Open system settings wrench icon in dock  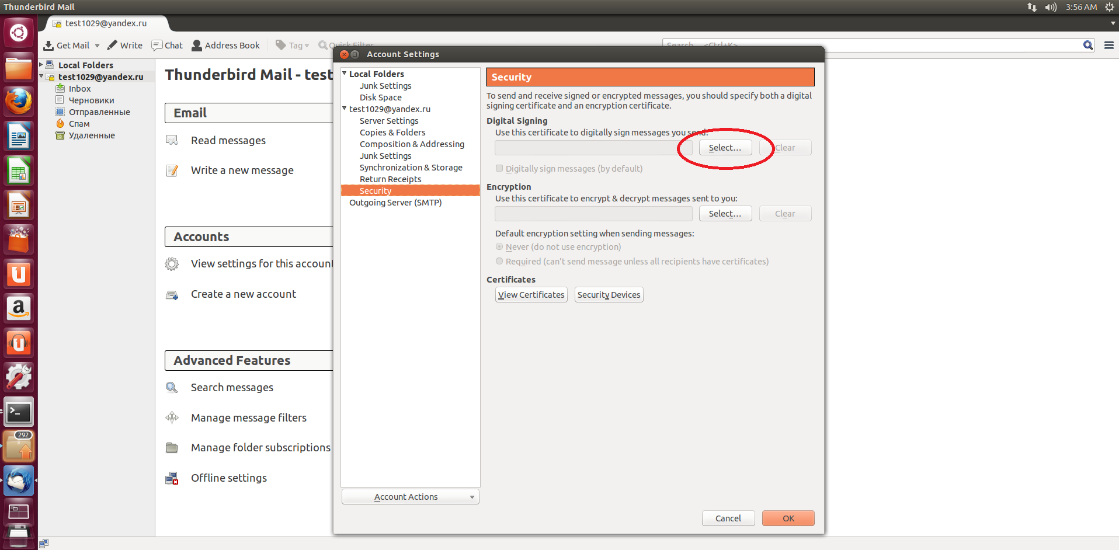coord(19,377)
